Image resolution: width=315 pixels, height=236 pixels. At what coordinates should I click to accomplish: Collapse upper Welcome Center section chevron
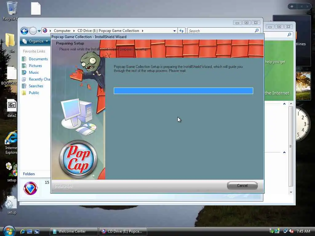pyautogui.click(x=284, y=104)
